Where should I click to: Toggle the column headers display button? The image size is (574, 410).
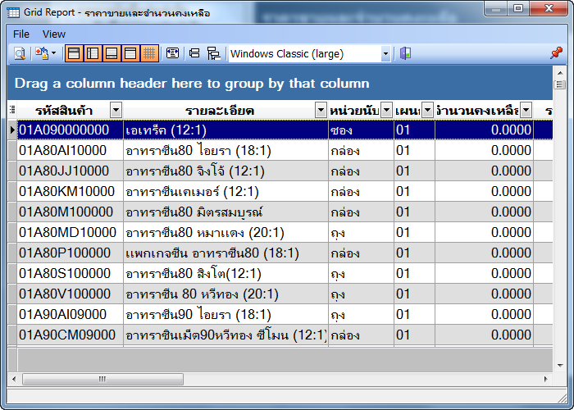pyautogui.click(x=130, y=53)
